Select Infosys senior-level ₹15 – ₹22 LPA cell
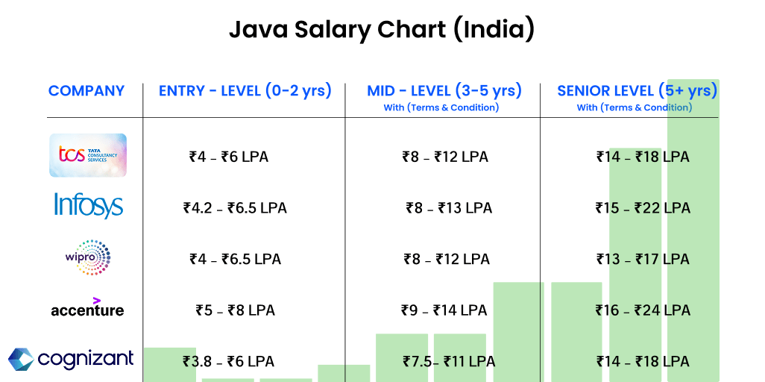 (643, 208)
